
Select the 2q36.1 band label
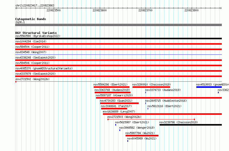pyautogui.click(x=20, y=22)
